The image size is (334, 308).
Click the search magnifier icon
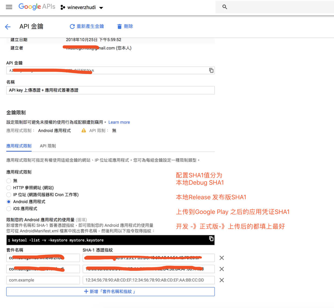click(225, 7)
